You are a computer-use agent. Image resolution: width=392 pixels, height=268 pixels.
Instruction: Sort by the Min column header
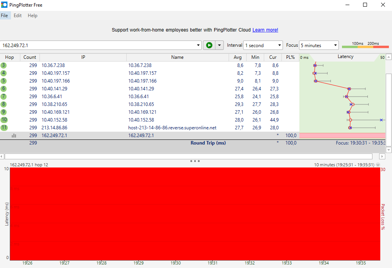(x=255, y=57)
